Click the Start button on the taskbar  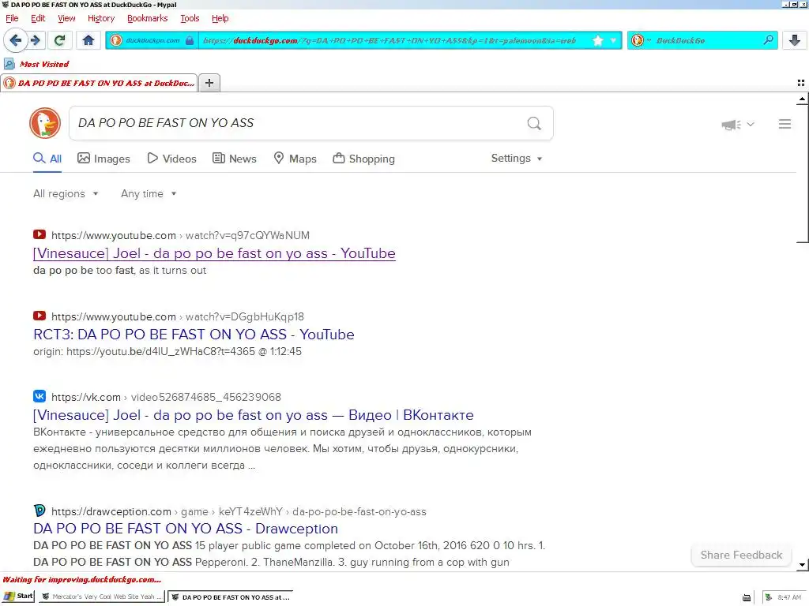point(19,597)
